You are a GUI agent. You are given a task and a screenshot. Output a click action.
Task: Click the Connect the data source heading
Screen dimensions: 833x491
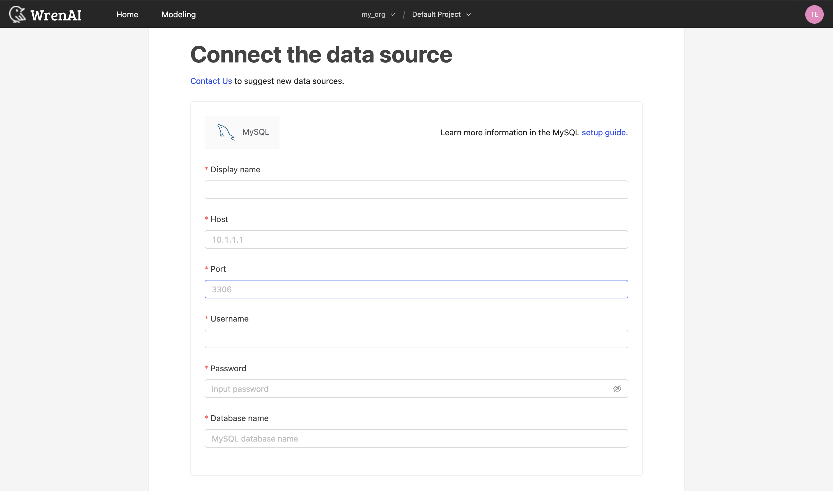(321, 55)
